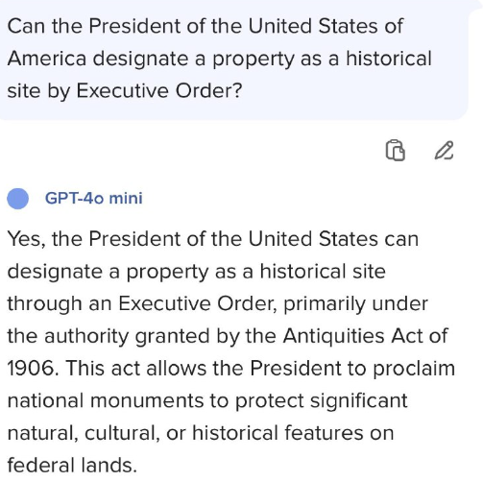This screenshot has width=483, height=481.
Task: Click the blue GPT-4o mini avatar circle
Action: (18, 199)
